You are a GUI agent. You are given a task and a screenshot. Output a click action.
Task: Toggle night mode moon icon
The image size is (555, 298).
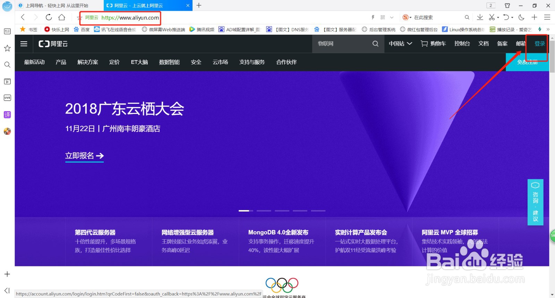521,17
